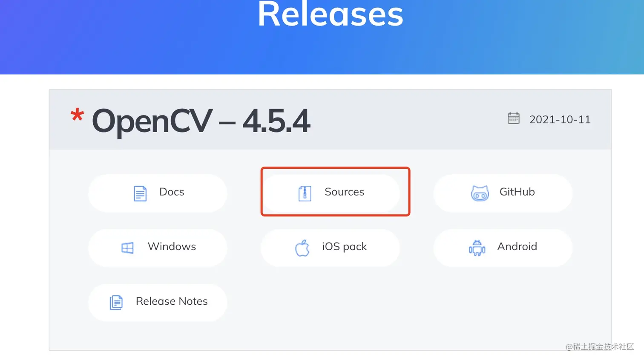
Task: Click the Android robot icon
Action: (477, 248)
